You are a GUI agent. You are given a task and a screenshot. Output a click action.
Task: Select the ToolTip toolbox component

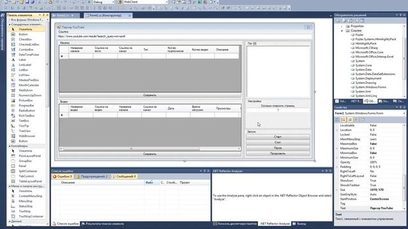[24, 126]
